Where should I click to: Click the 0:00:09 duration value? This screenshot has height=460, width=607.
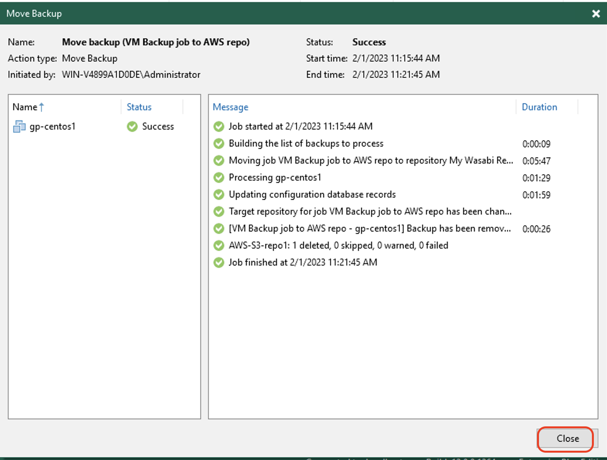click(x=536, y=144)
